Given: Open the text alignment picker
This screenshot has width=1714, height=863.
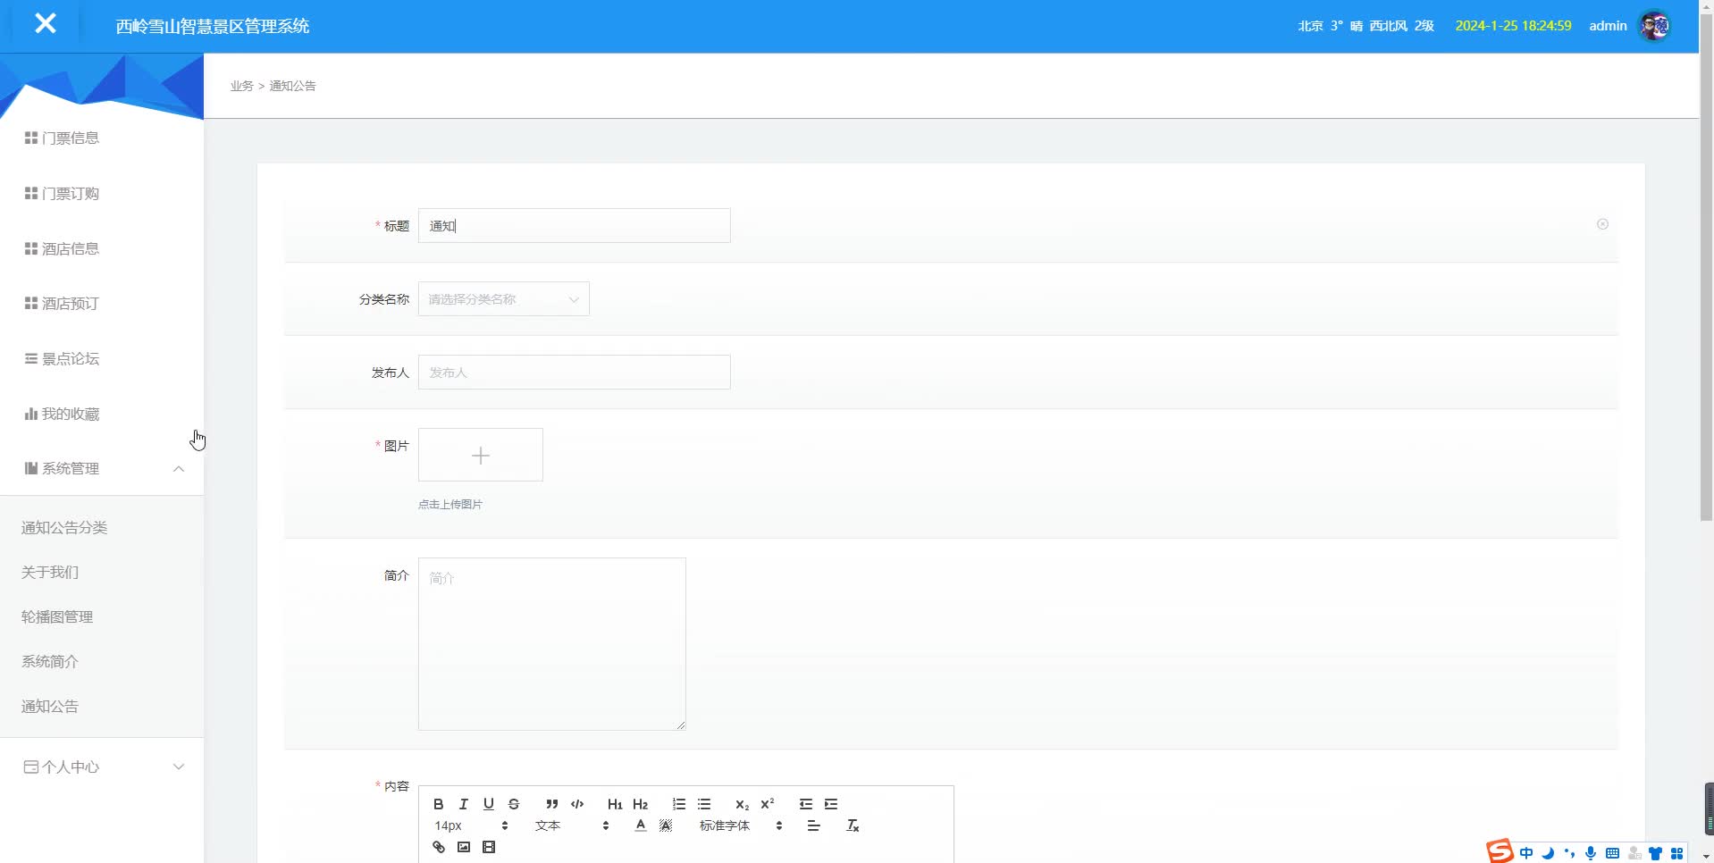Looking at the screenshot, I should (x=813, y=825).
